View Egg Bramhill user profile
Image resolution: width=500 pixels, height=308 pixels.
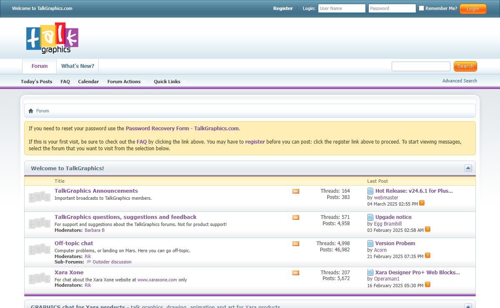(388, 224)
